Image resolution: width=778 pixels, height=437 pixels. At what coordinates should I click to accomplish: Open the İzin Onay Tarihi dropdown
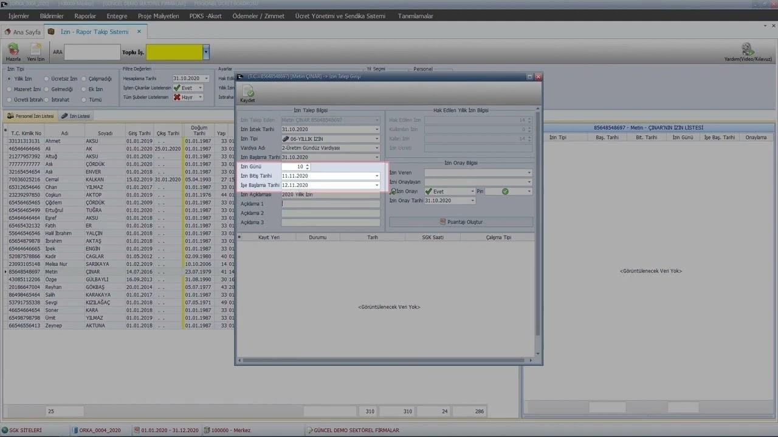472,201
